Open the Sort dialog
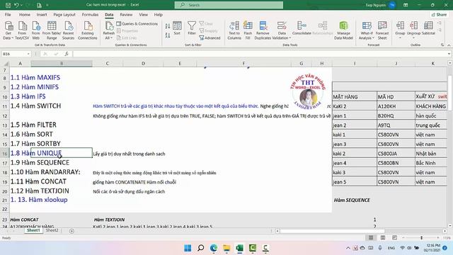 click(177, 28)
